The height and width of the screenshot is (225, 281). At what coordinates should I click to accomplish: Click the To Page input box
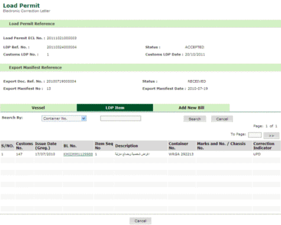coord(255,135)
